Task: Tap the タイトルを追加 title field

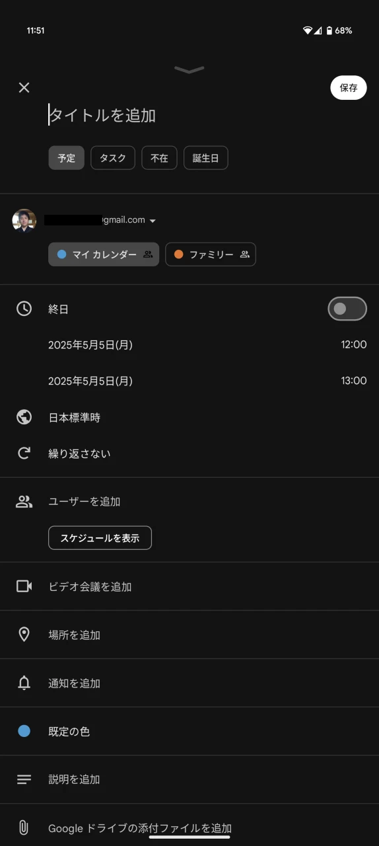Action: [x=102, y=115]
